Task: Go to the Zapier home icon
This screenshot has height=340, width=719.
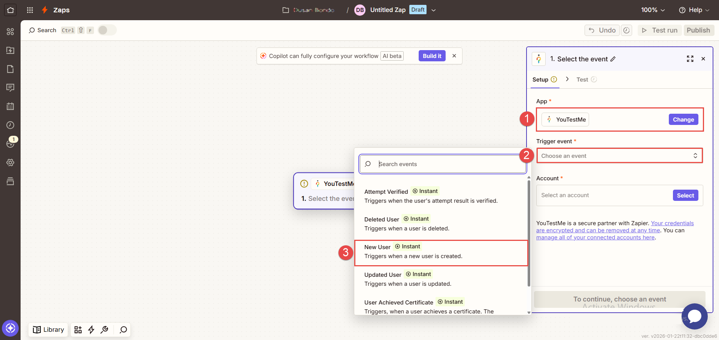Action: pos(10,10)
